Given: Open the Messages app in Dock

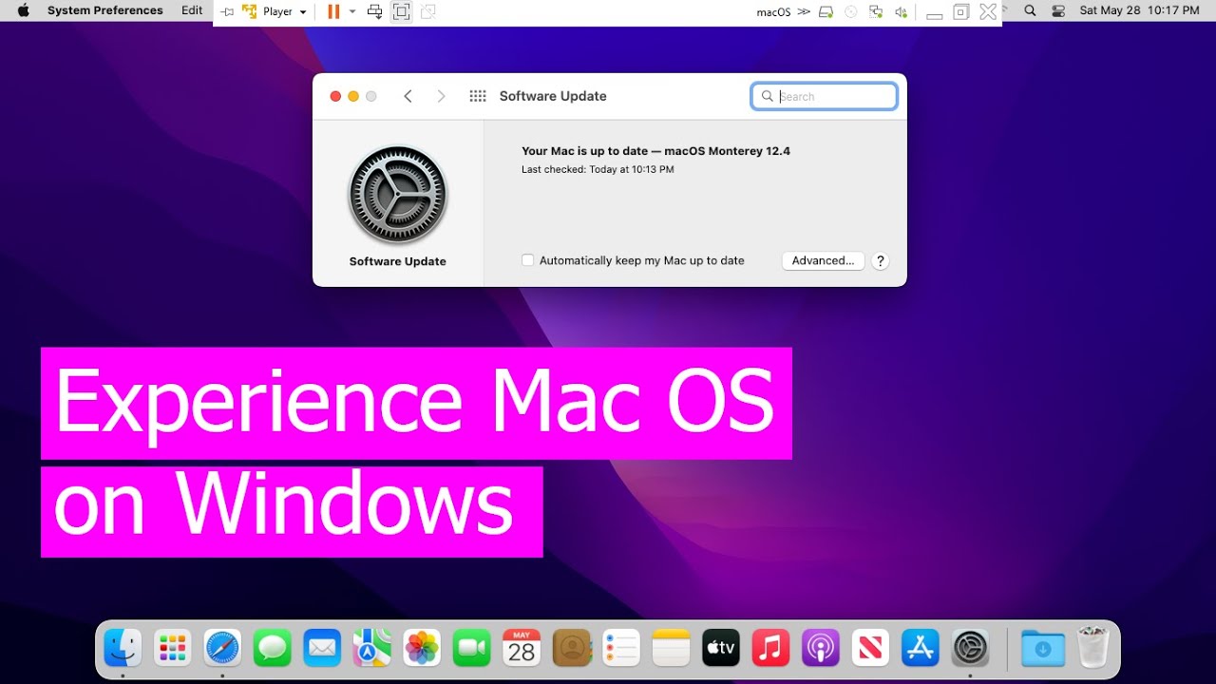Looking at the screenshot, I should (273, 648).
